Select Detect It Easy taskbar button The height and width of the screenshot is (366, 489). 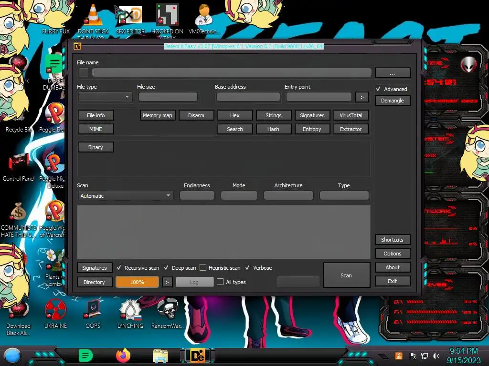point(198,356)
